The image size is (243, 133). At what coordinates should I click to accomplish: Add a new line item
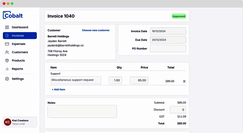coord(58,89)
